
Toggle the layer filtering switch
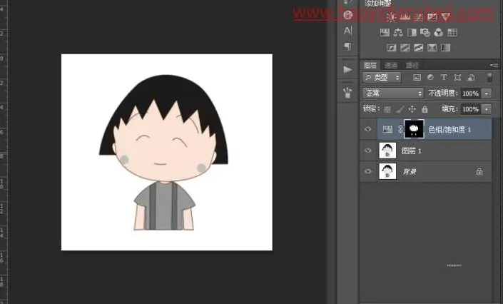[489, 77]
